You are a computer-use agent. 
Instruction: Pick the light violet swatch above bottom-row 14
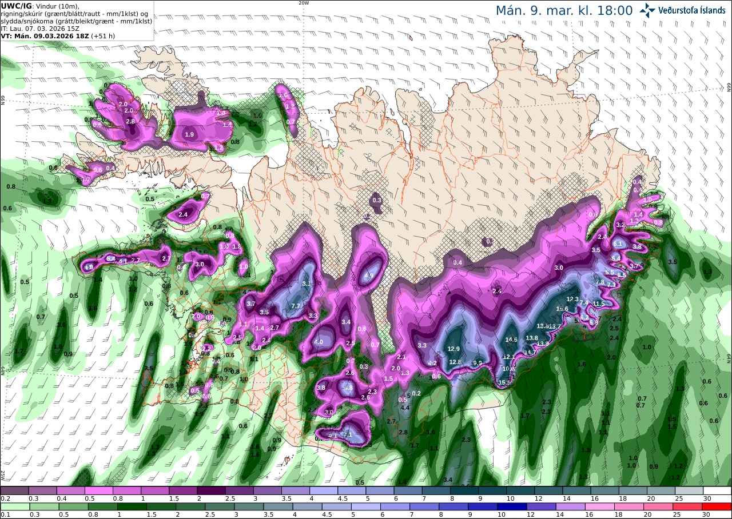pyautogui.click(x=571, y=506)
